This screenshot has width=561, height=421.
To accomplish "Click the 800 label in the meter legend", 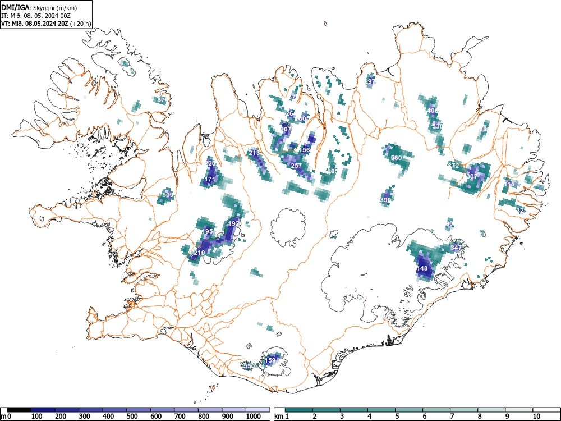I will pyautogui.click(x=204, y=417).
